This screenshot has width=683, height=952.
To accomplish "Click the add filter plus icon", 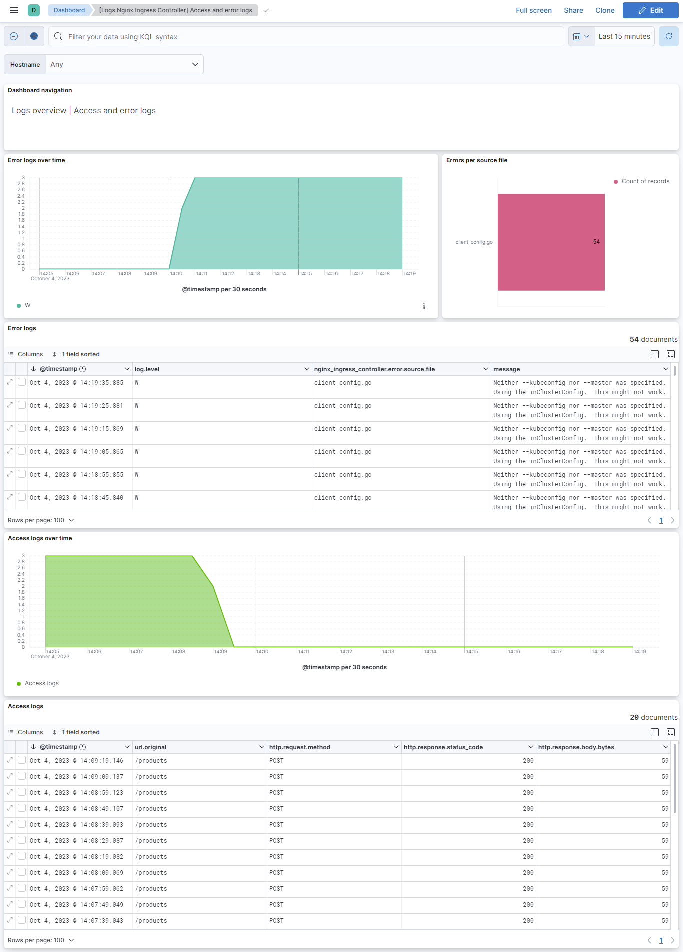I will click(x=34, y=36).
